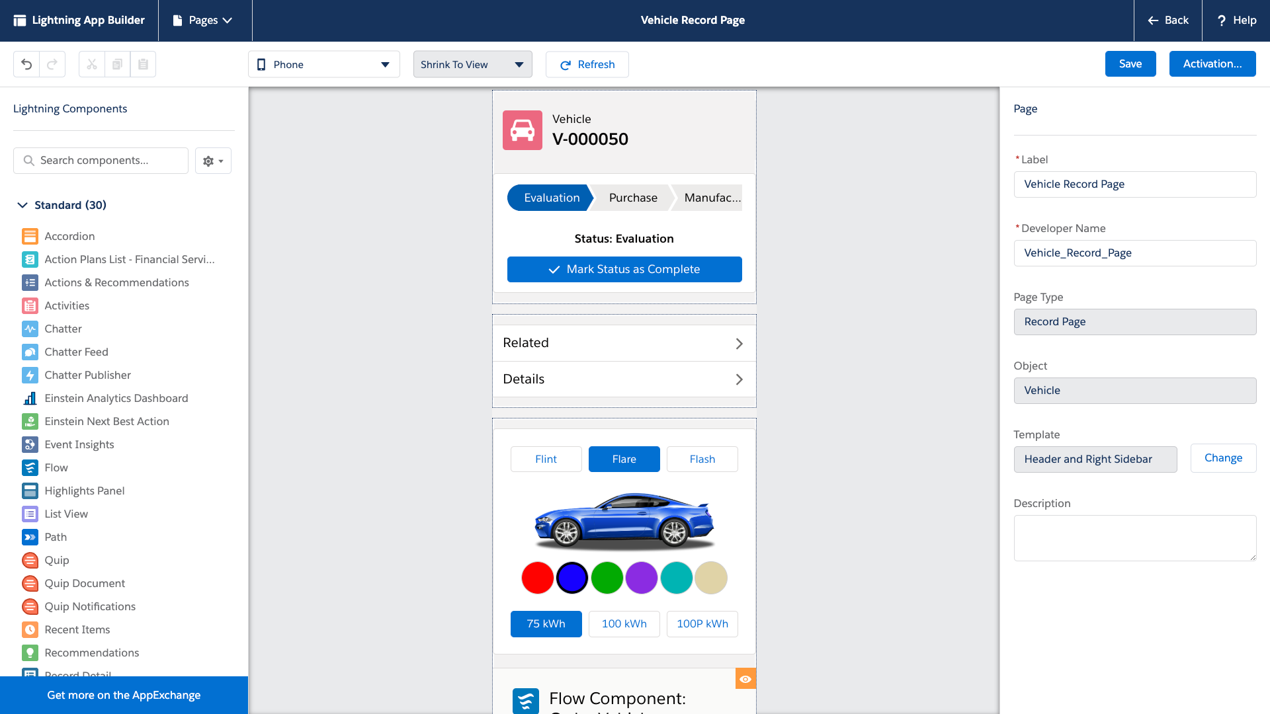
Task: Select the Phone device dropdown
Action: (x=322, y=63)
